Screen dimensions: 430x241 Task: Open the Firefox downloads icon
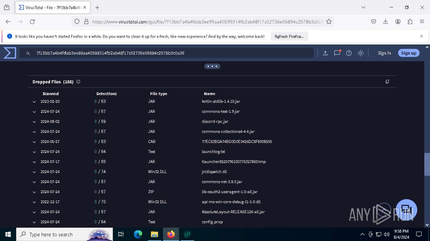click(385, 21)
